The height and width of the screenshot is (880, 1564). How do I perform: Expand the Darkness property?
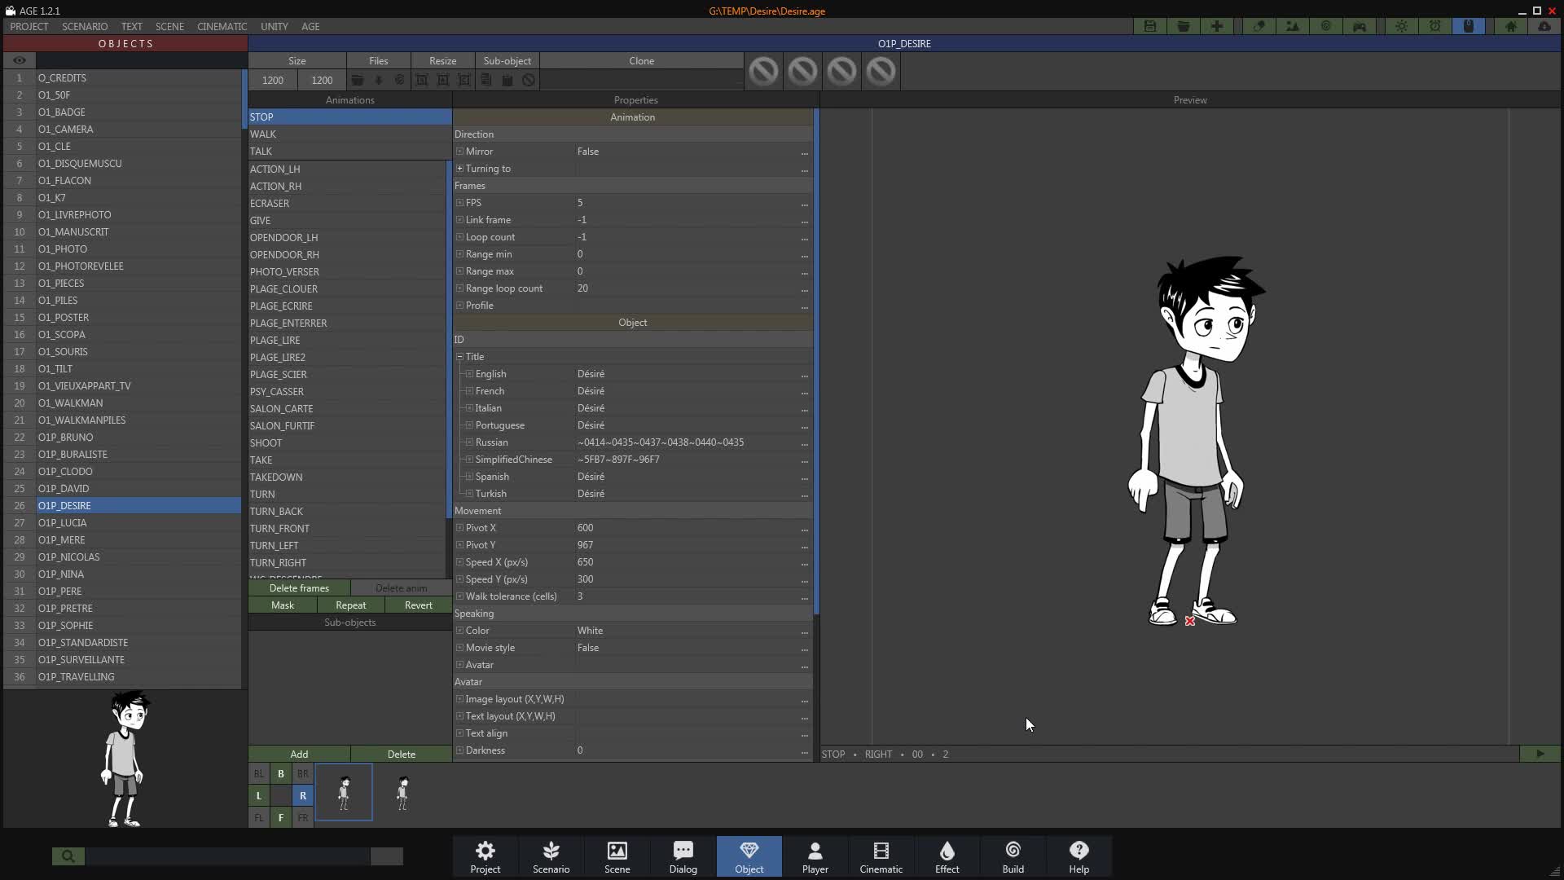click(x=459, y=750)
